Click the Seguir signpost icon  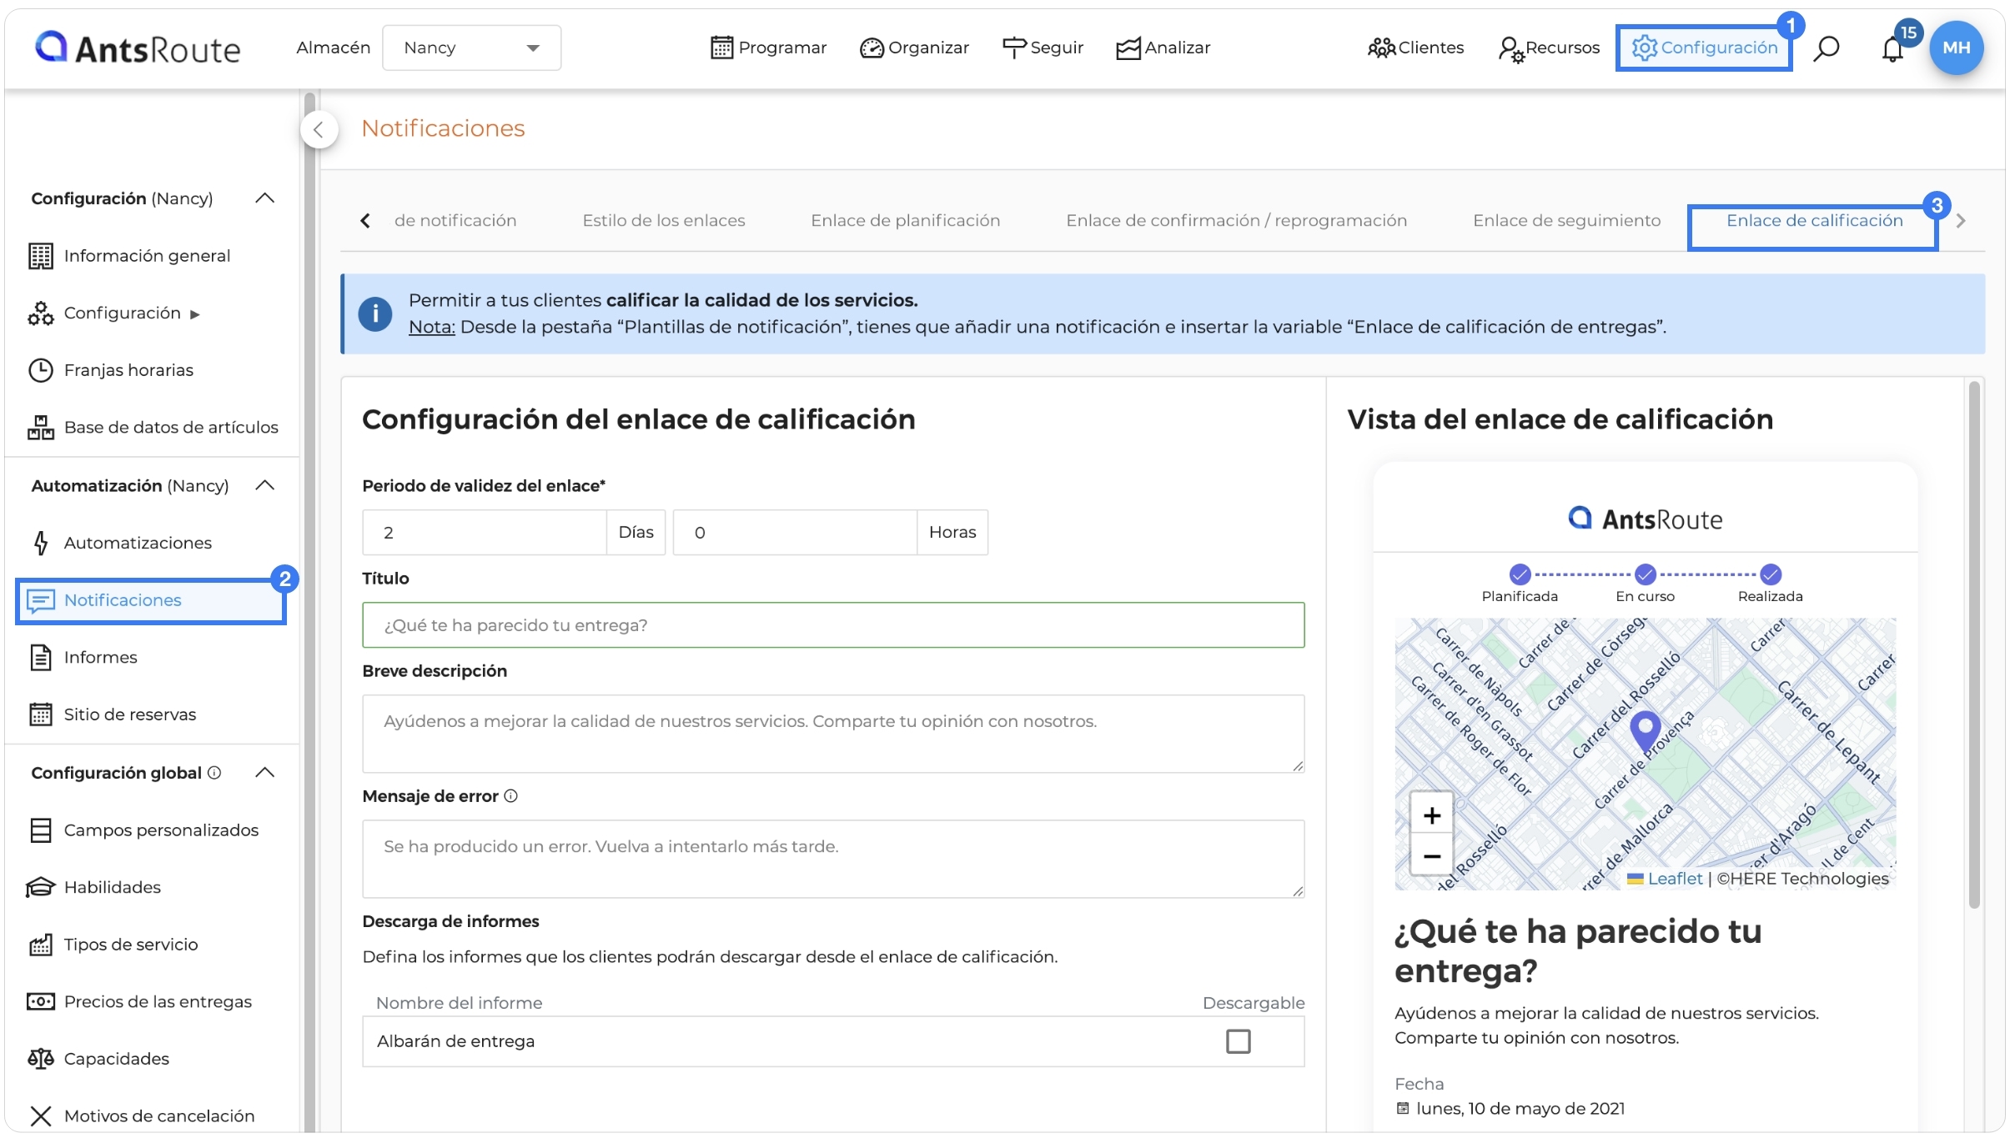pyautogui.click(x=1013, y=48)
